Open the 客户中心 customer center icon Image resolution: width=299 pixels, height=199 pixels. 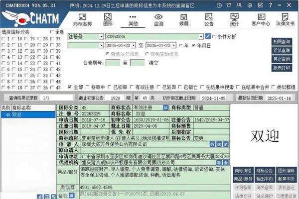pos(261,20)
